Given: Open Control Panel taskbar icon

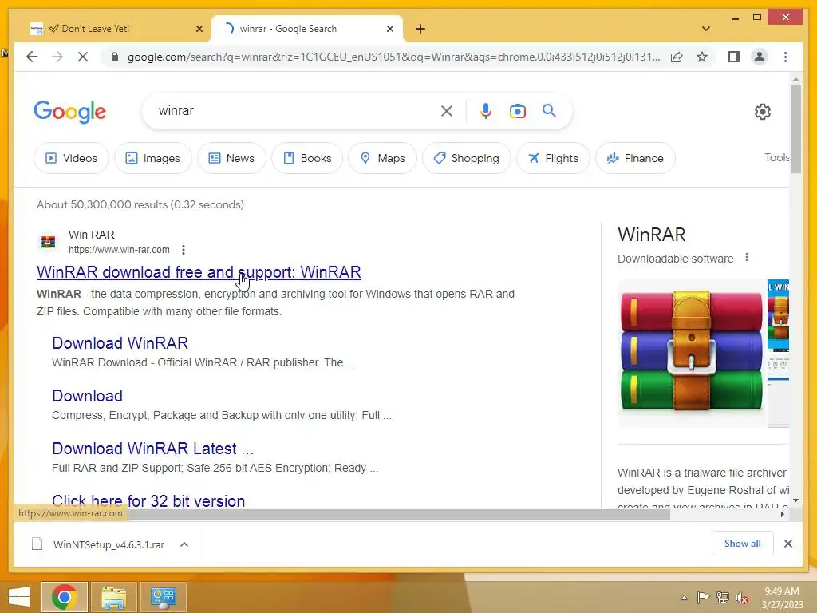Looking at the screenshot, I should (x=163, y=597).
